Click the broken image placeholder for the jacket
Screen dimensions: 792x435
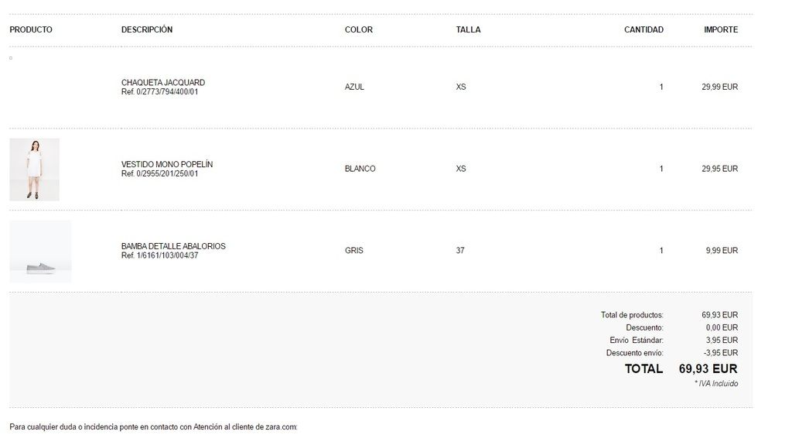point(11,58)
